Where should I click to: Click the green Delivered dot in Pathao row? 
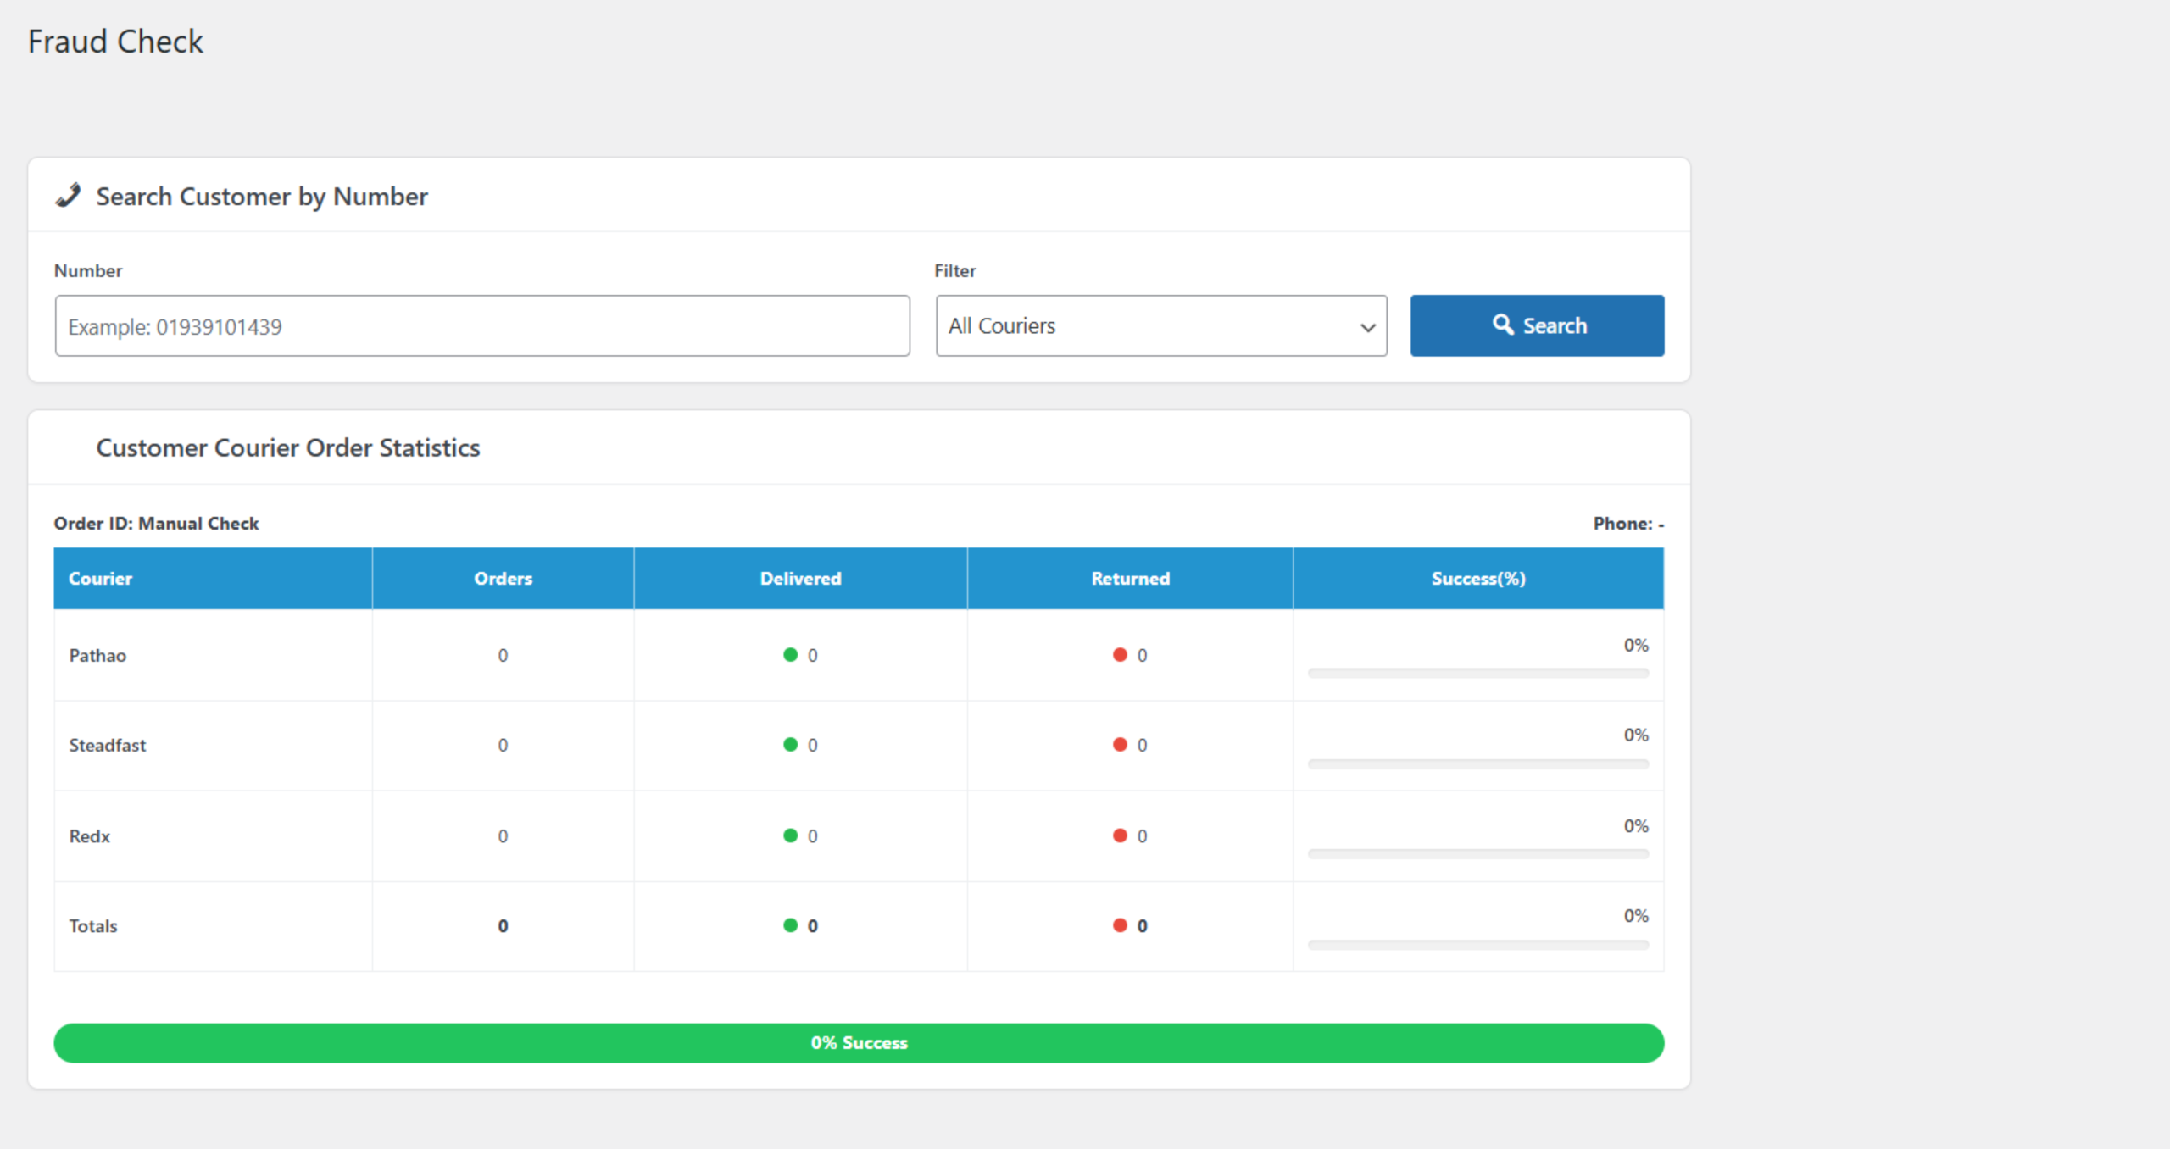(790, 654)
